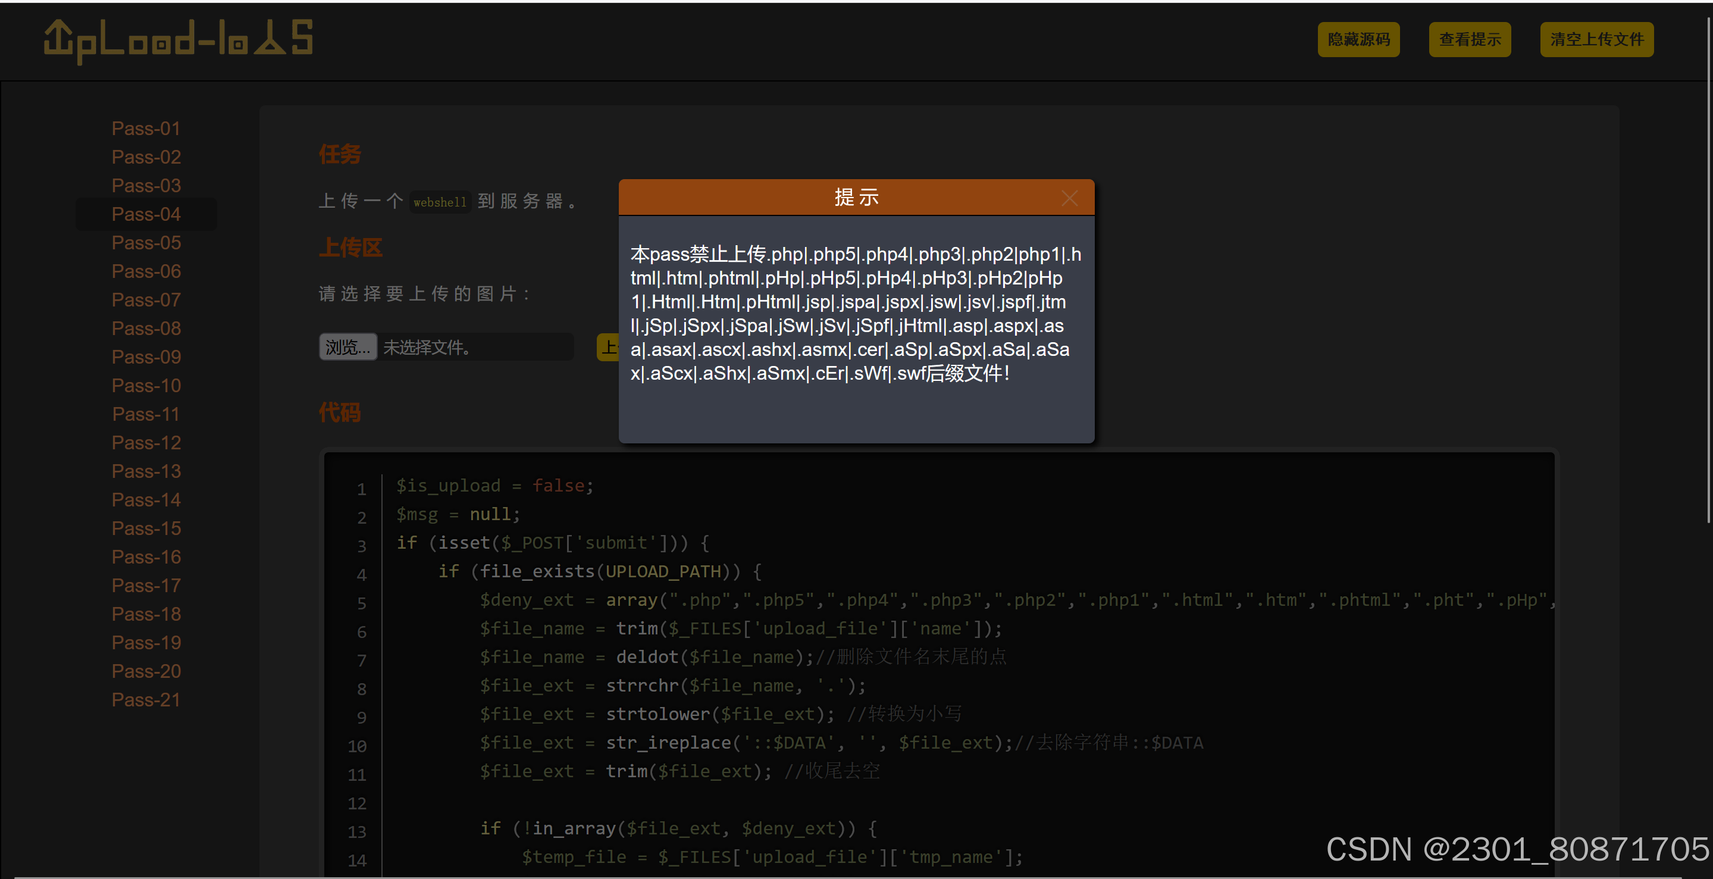1713x879 pixels.
Task: Open Pass-01 in the sidebar
Action: pos(146,129)
